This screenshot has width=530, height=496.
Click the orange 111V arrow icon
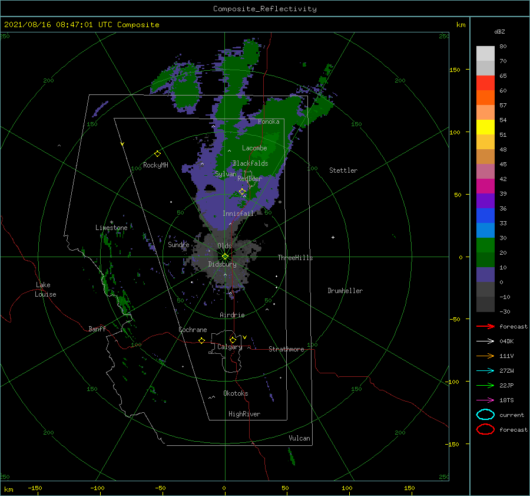click(x=485, y=356)
